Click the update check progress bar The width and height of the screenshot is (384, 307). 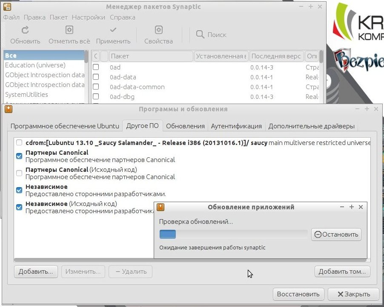[x=233, y=234]
